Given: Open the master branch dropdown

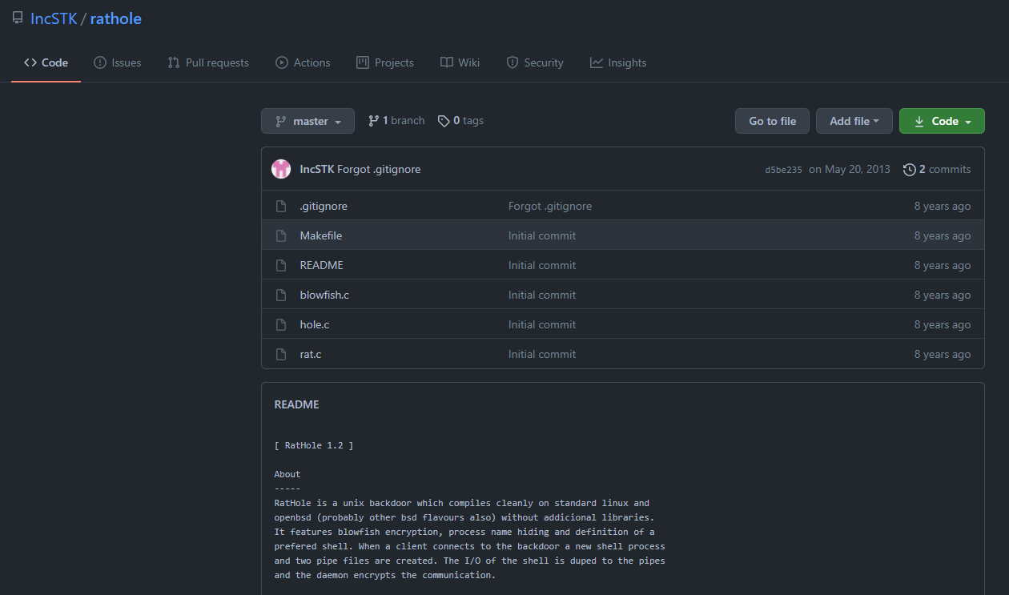Looking at the screenshot, I should [308, 121].
